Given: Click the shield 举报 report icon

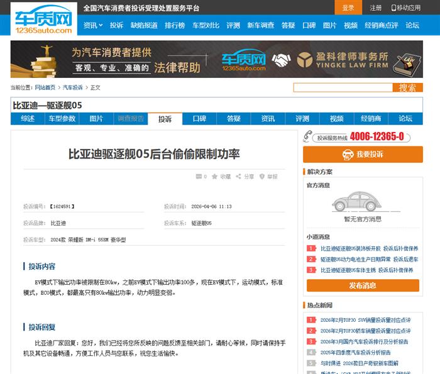Looking at the screenshot, I should point(262,177).
